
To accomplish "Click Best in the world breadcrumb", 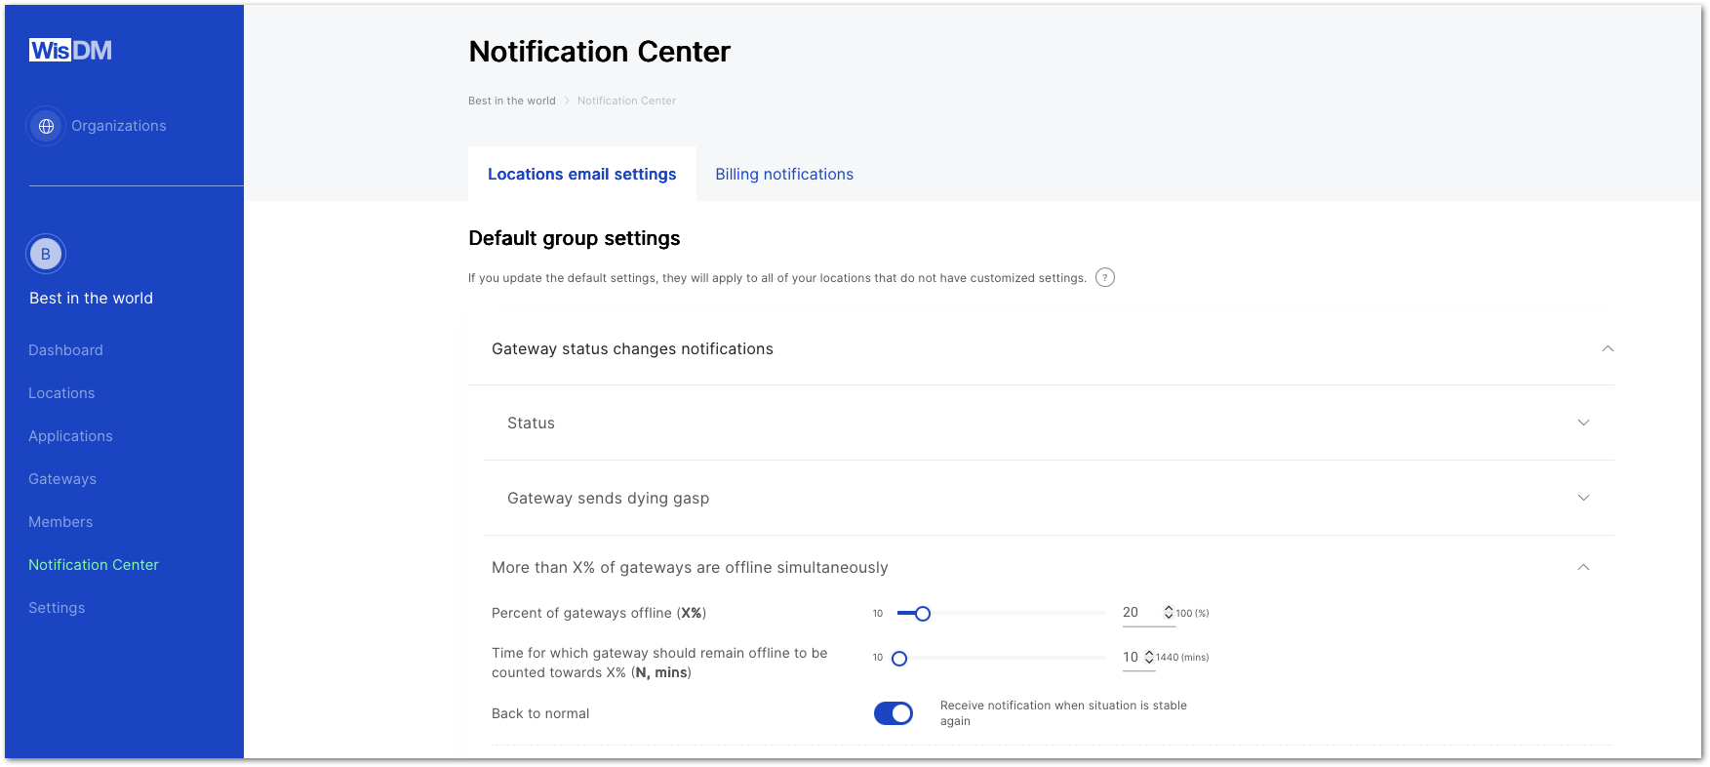I will pyautogui.click(x=512, y=101).
